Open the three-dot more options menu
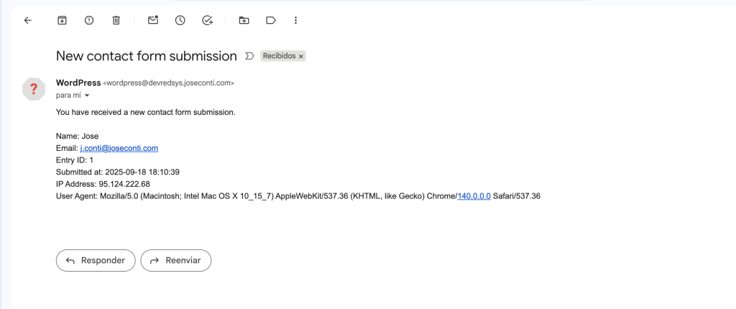 [x=295, y=20]
